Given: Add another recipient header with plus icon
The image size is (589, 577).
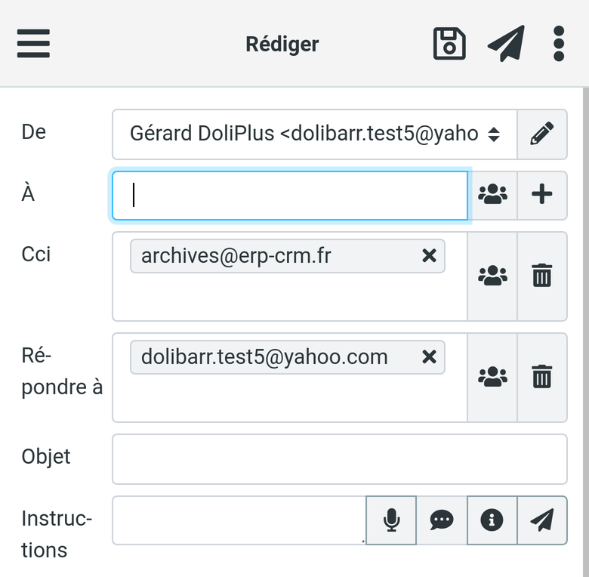Looking at the screenshot, I should (542, 196).
